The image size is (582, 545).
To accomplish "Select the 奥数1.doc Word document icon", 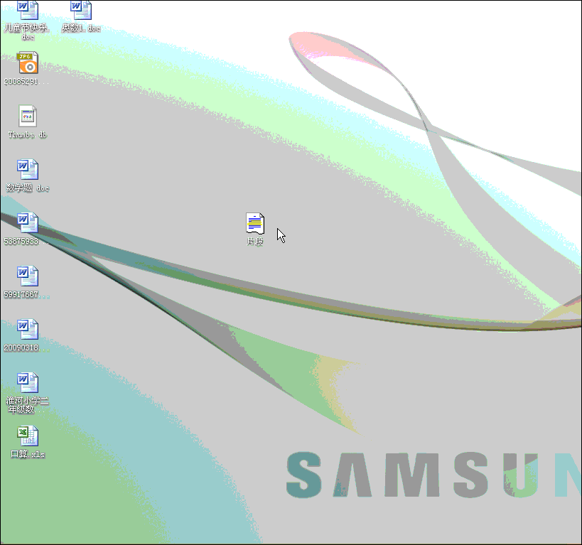I will pos(81,10).
